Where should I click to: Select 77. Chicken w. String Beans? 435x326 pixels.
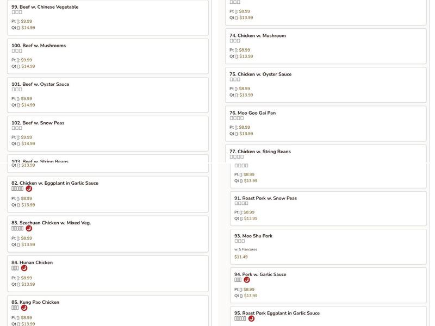260,152
